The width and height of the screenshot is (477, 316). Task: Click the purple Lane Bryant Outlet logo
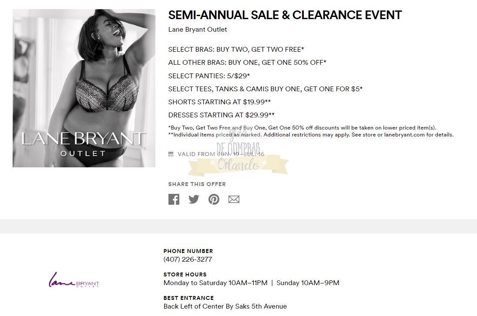pos(74,280)
